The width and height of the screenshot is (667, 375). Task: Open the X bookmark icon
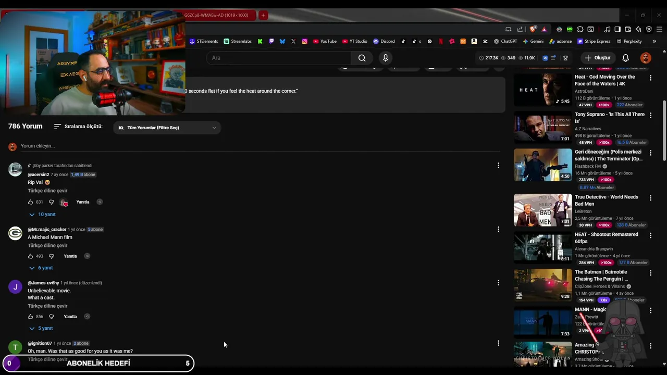(x=293, y=41)
